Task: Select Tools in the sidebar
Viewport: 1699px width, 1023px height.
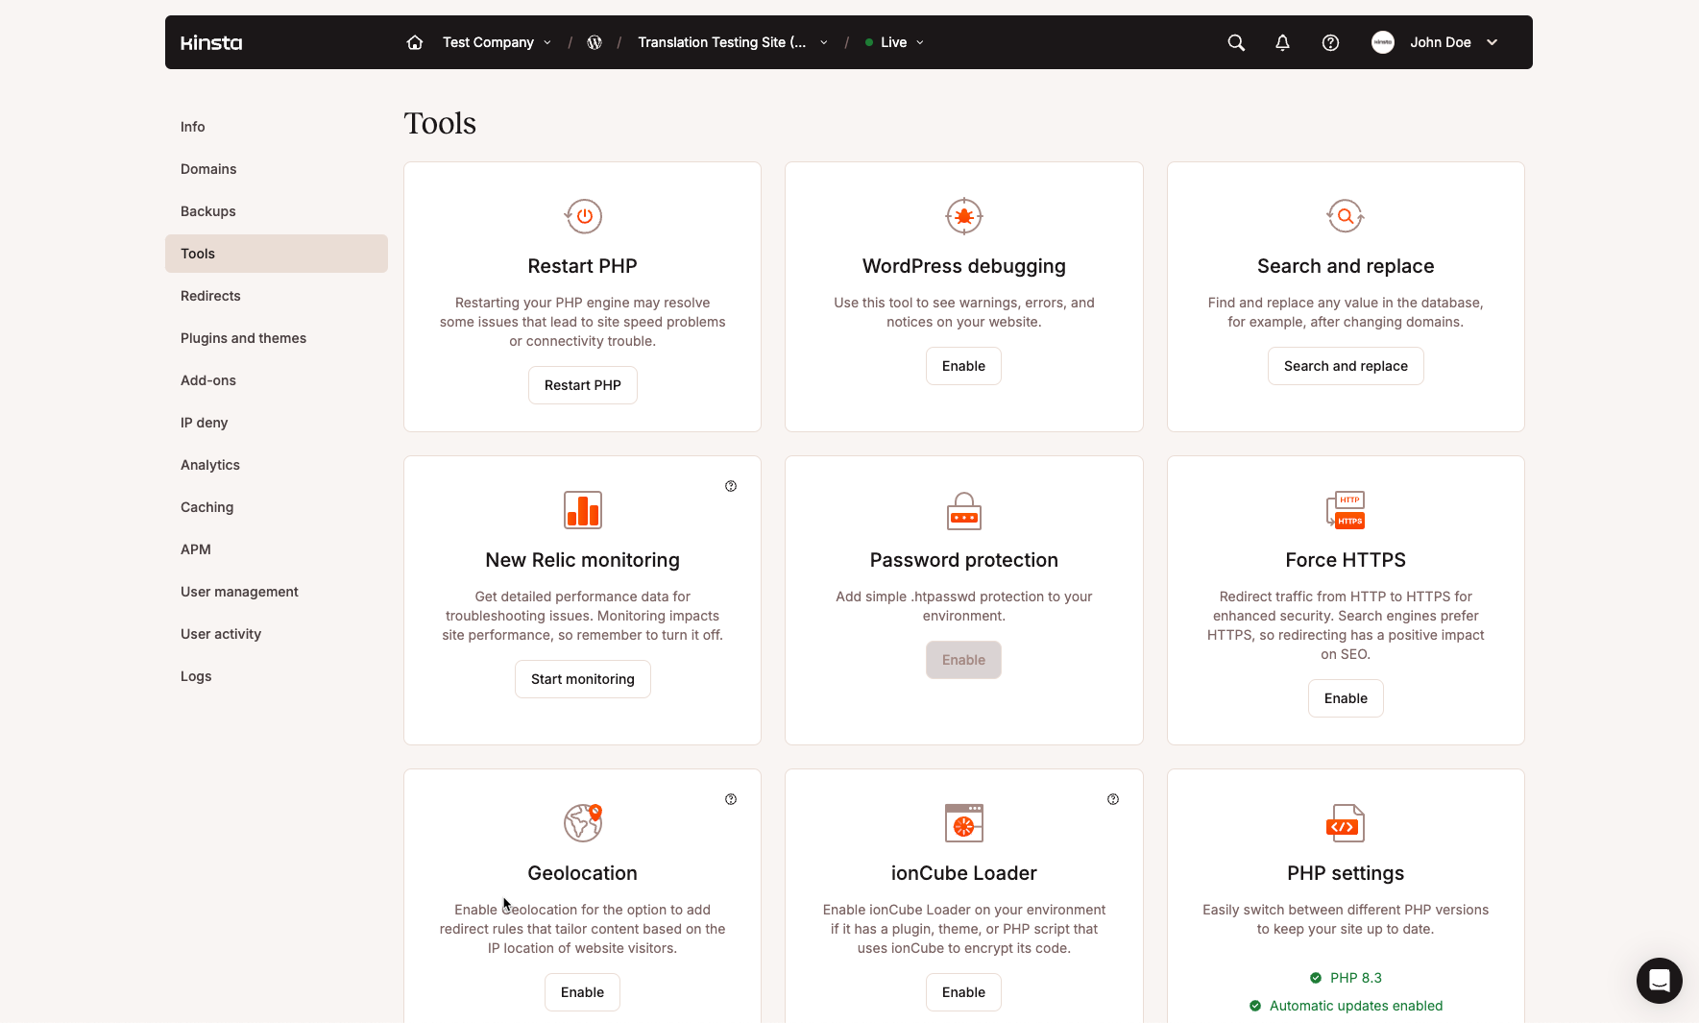Action: (x=277, y=254)
